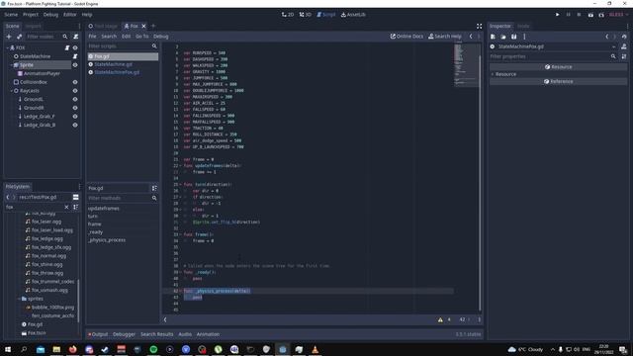Open the top Editor menu

pyautogui.click(x=70, y=15)
